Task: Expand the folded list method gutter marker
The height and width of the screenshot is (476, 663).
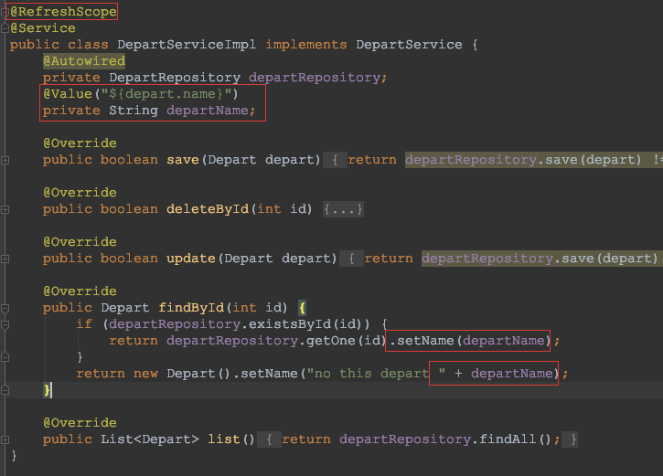Action: tap(5, 439)
